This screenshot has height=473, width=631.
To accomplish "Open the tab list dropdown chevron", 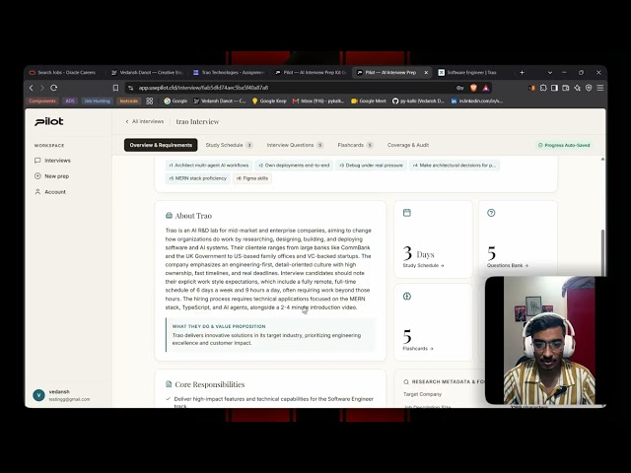I will pos(550,72).
